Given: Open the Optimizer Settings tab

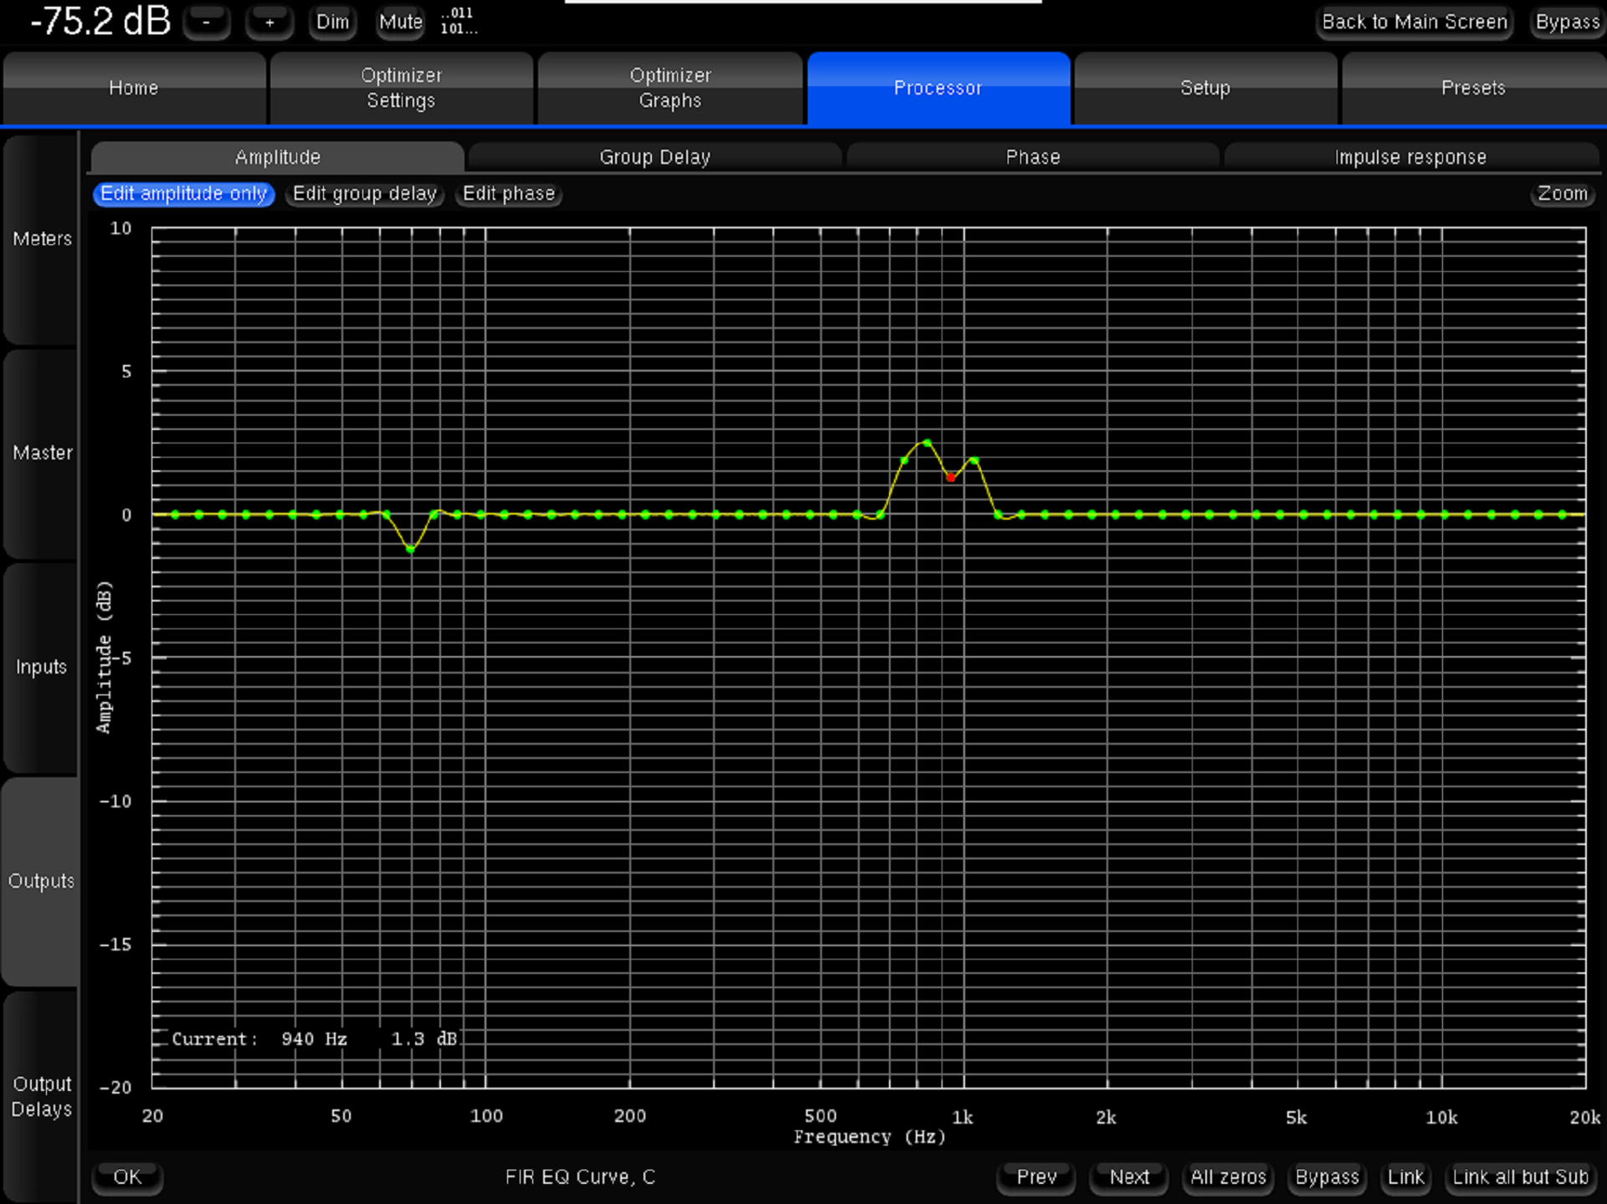Looking at the screenshot, I should [x=402, y=88].
